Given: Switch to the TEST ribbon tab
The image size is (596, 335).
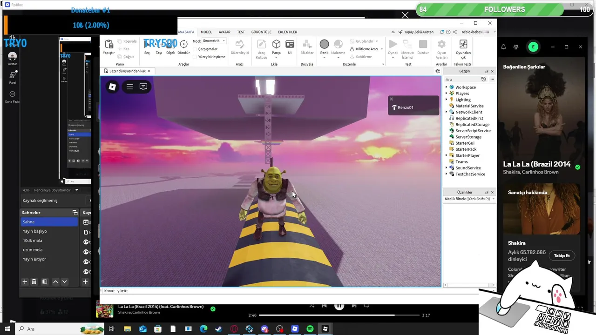Looking at the screenshot, I should coord(241,32).
